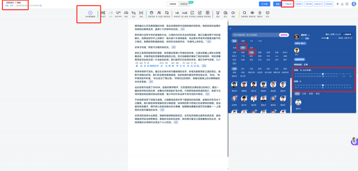Switch to the 文章配音 tab

click(x=173, y=4)
